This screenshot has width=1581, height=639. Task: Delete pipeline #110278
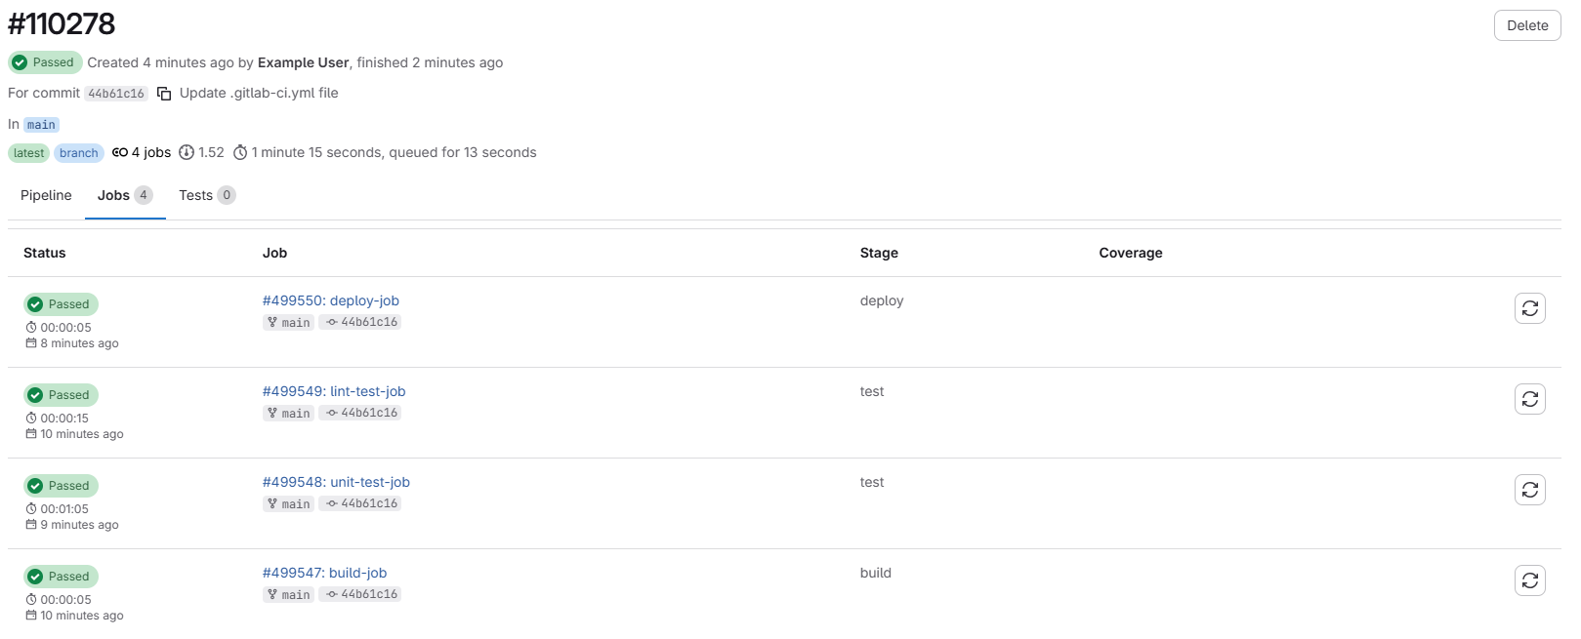coord(1526,25)
